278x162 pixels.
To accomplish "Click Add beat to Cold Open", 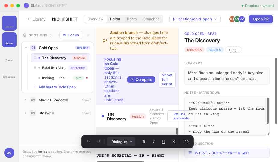I will pyautogui.click(x=55, y=87).
